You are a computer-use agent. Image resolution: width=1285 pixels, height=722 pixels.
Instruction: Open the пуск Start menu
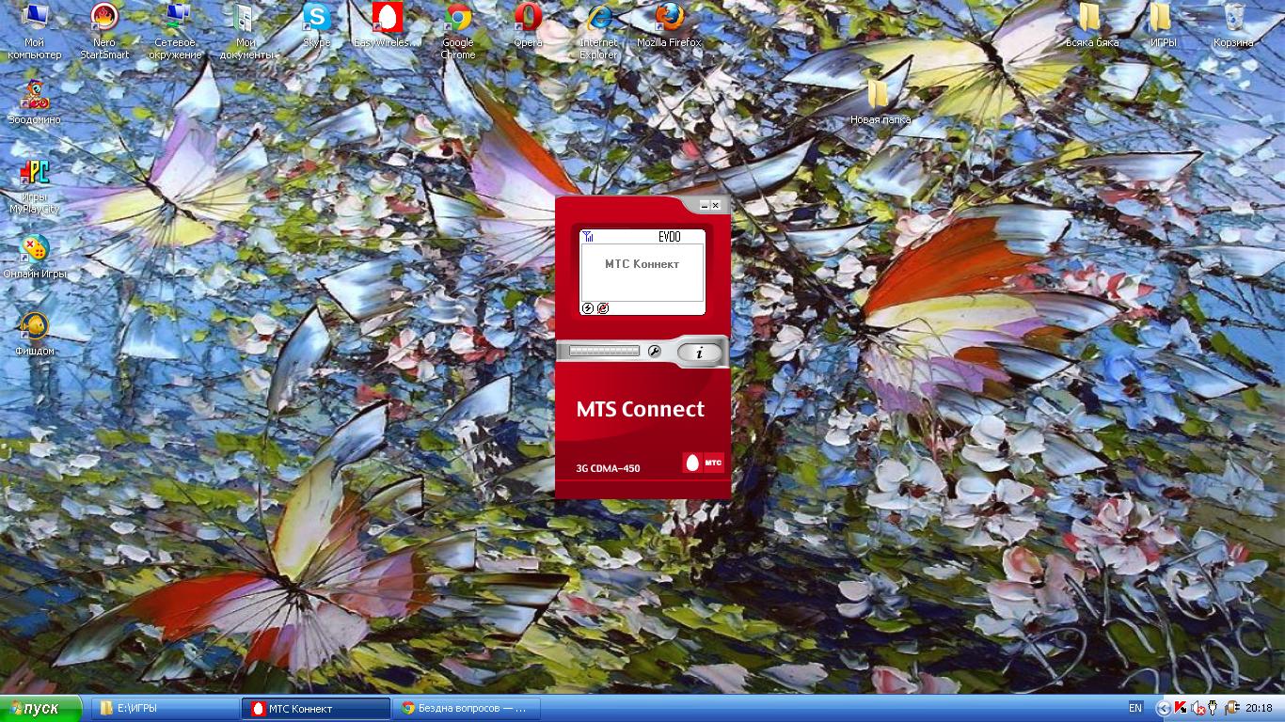pos(41,708)
